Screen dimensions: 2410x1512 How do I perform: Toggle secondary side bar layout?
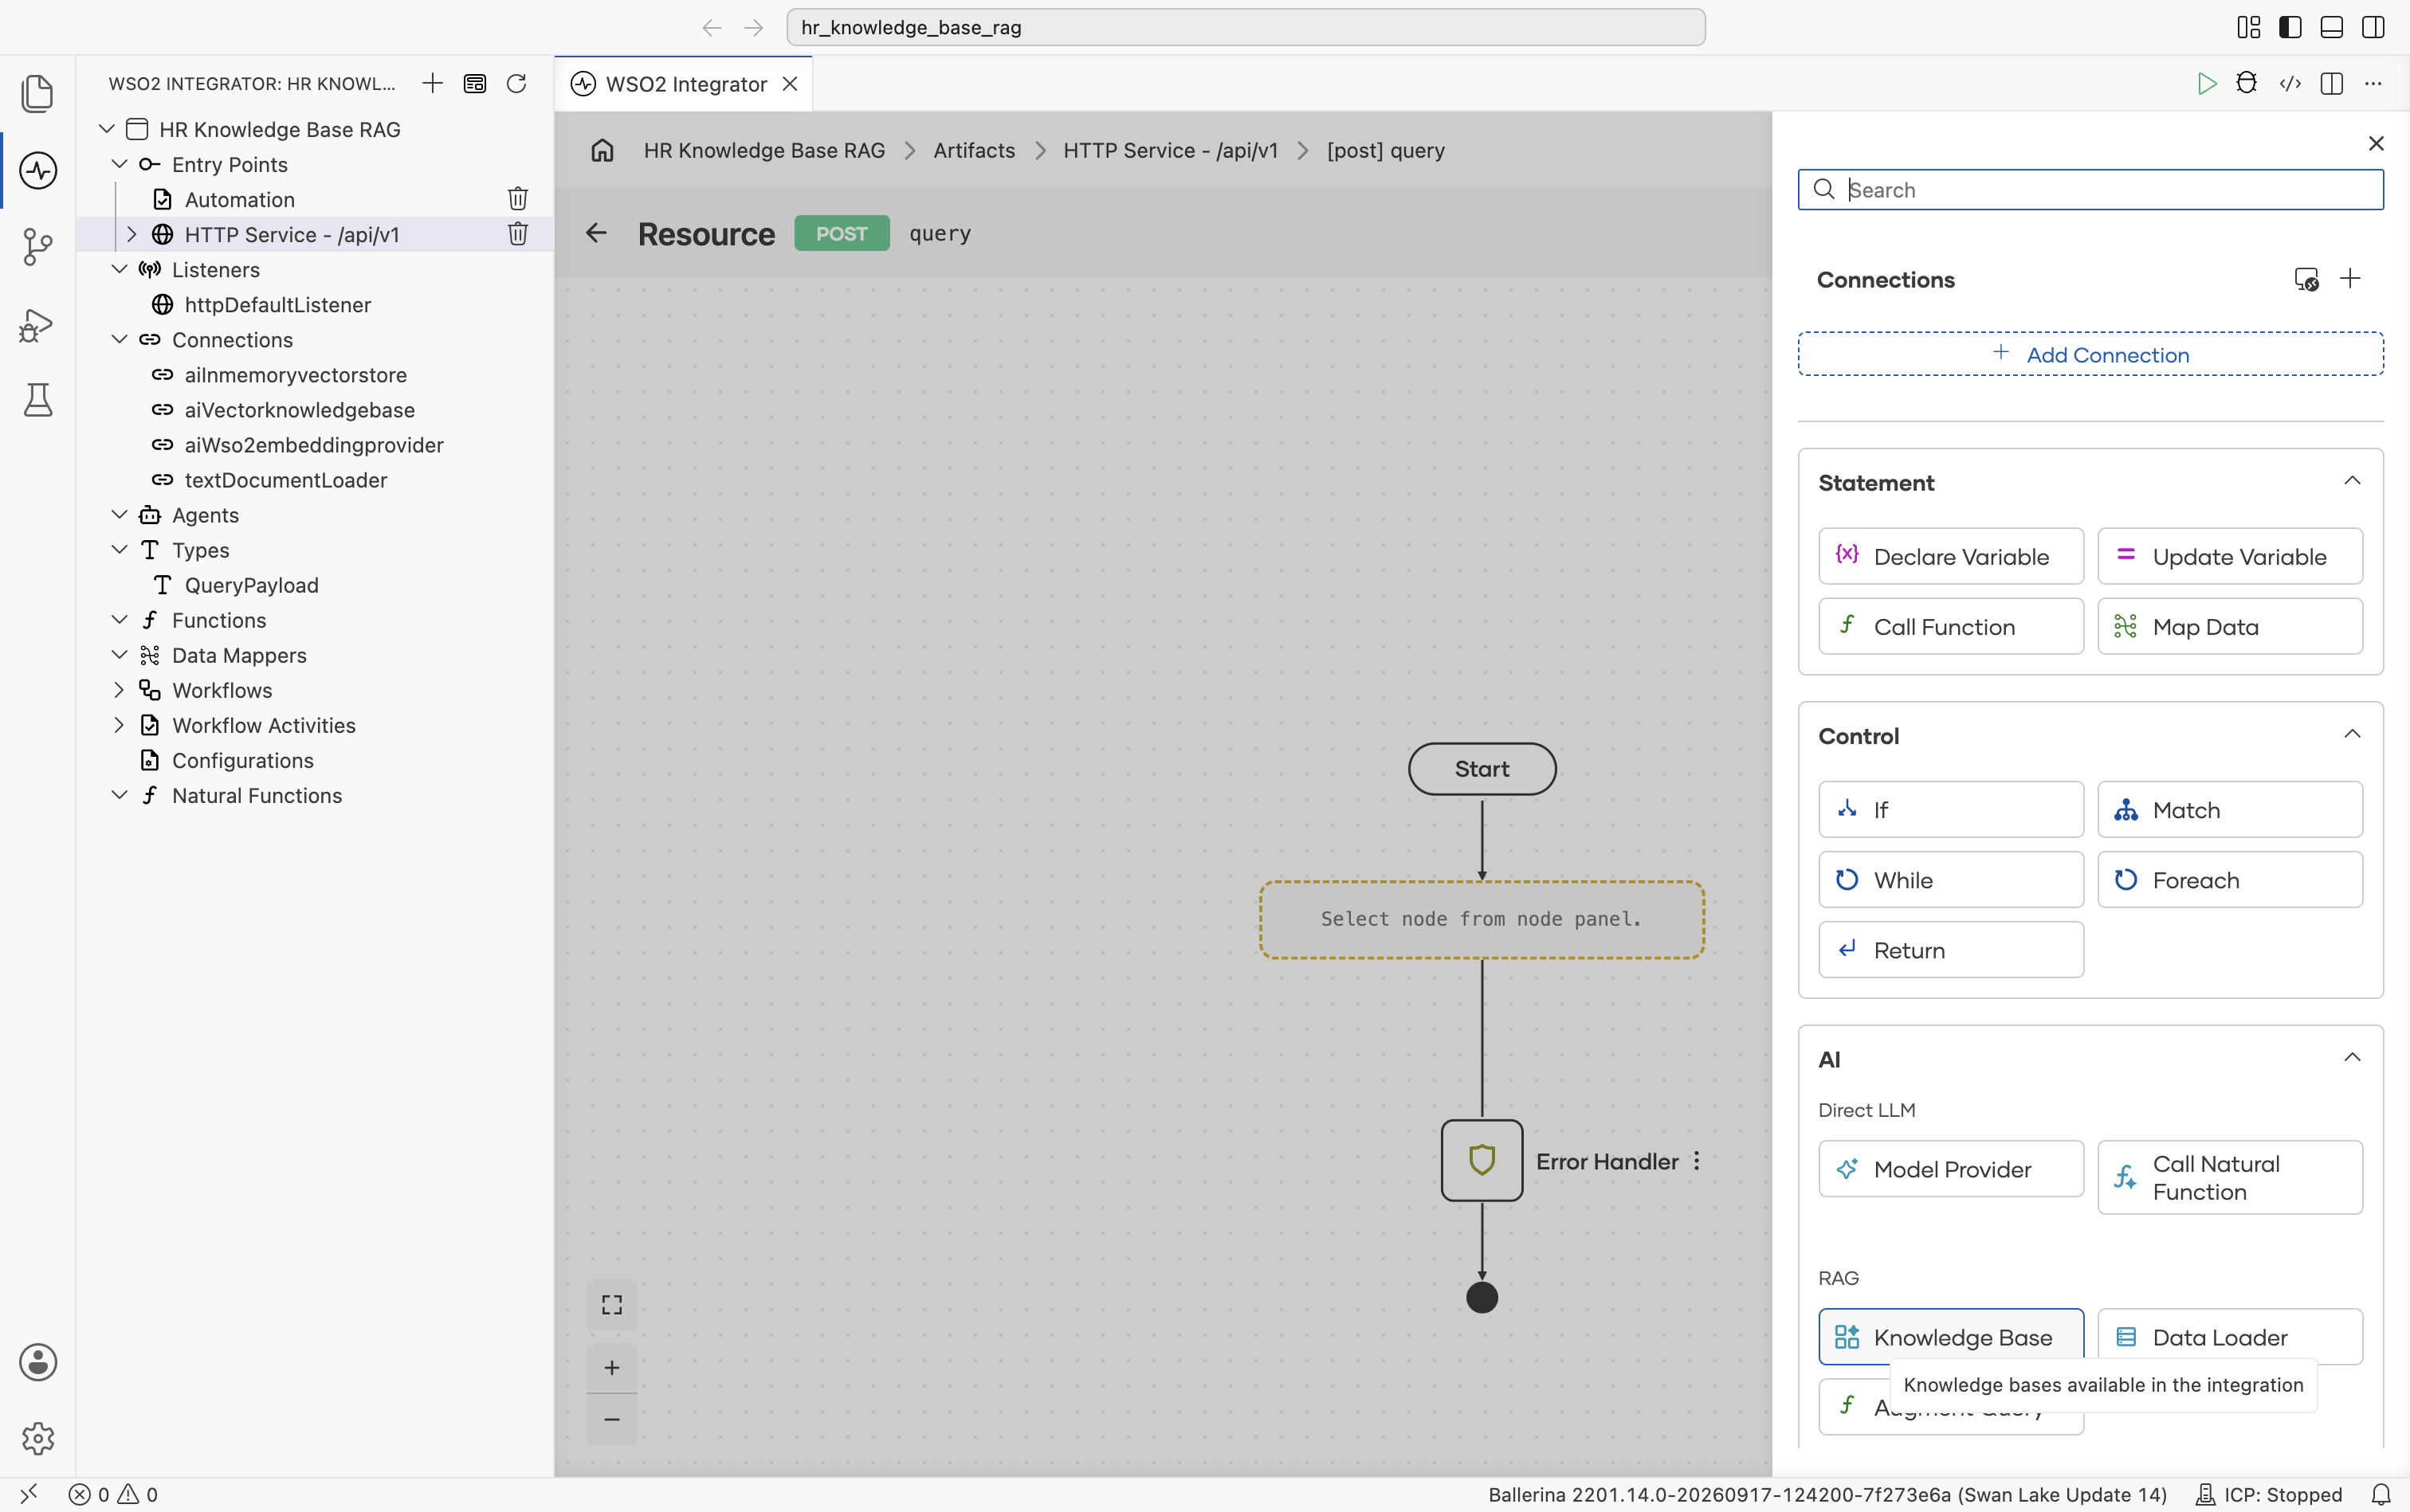tap(2373, 27)
